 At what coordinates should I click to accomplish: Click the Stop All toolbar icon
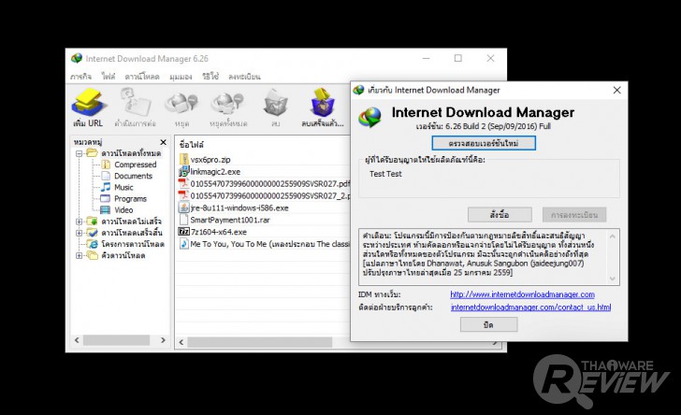pos(227,104)
